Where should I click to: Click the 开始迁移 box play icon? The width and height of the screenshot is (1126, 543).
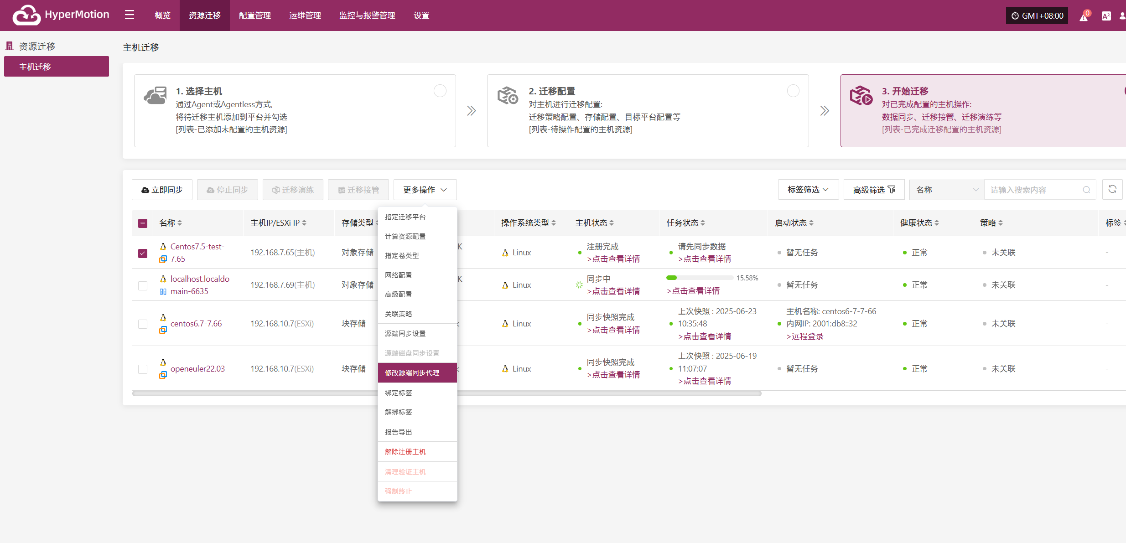[x=861, y=96]
